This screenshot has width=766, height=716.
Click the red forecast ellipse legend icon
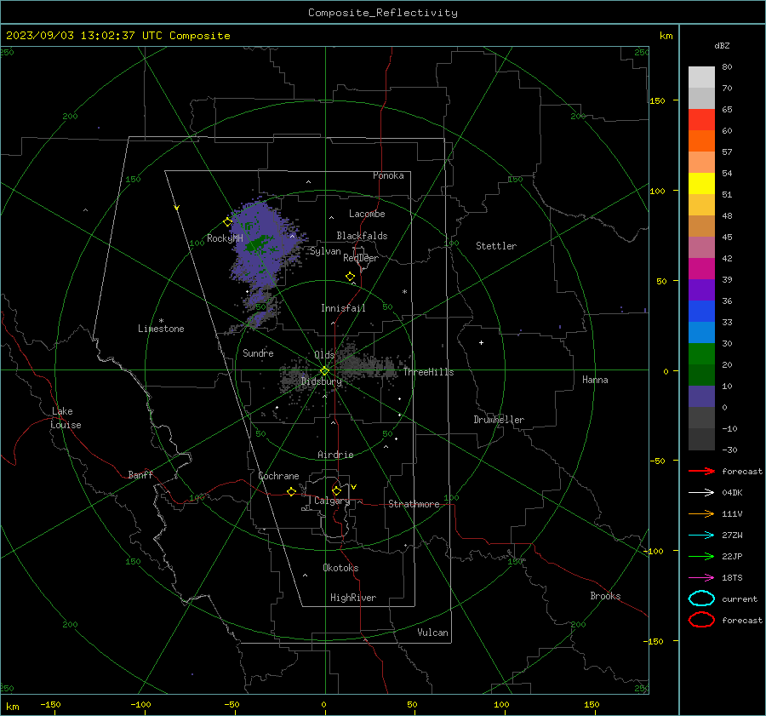point(701,620)
